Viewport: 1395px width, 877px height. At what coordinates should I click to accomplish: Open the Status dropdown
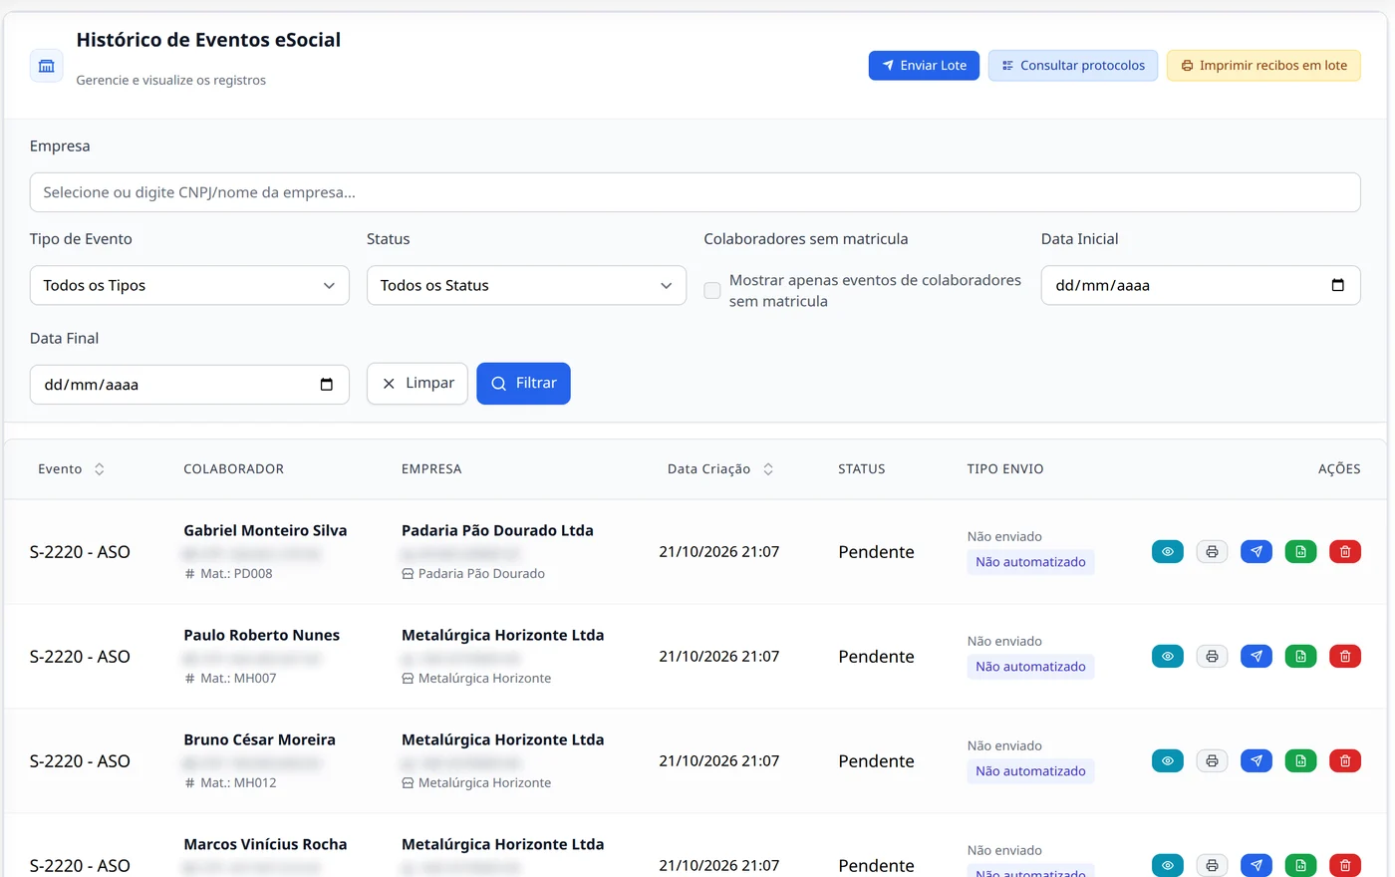point(526,285)
